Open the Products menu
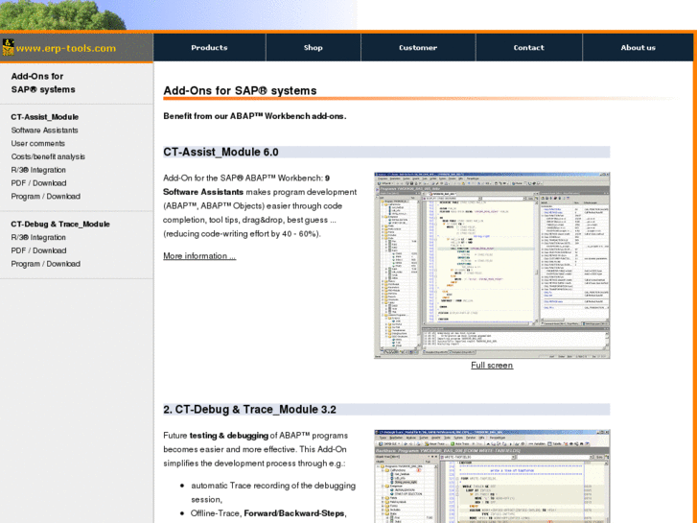Viewport: 697px width, 523px height. [209, 48]
